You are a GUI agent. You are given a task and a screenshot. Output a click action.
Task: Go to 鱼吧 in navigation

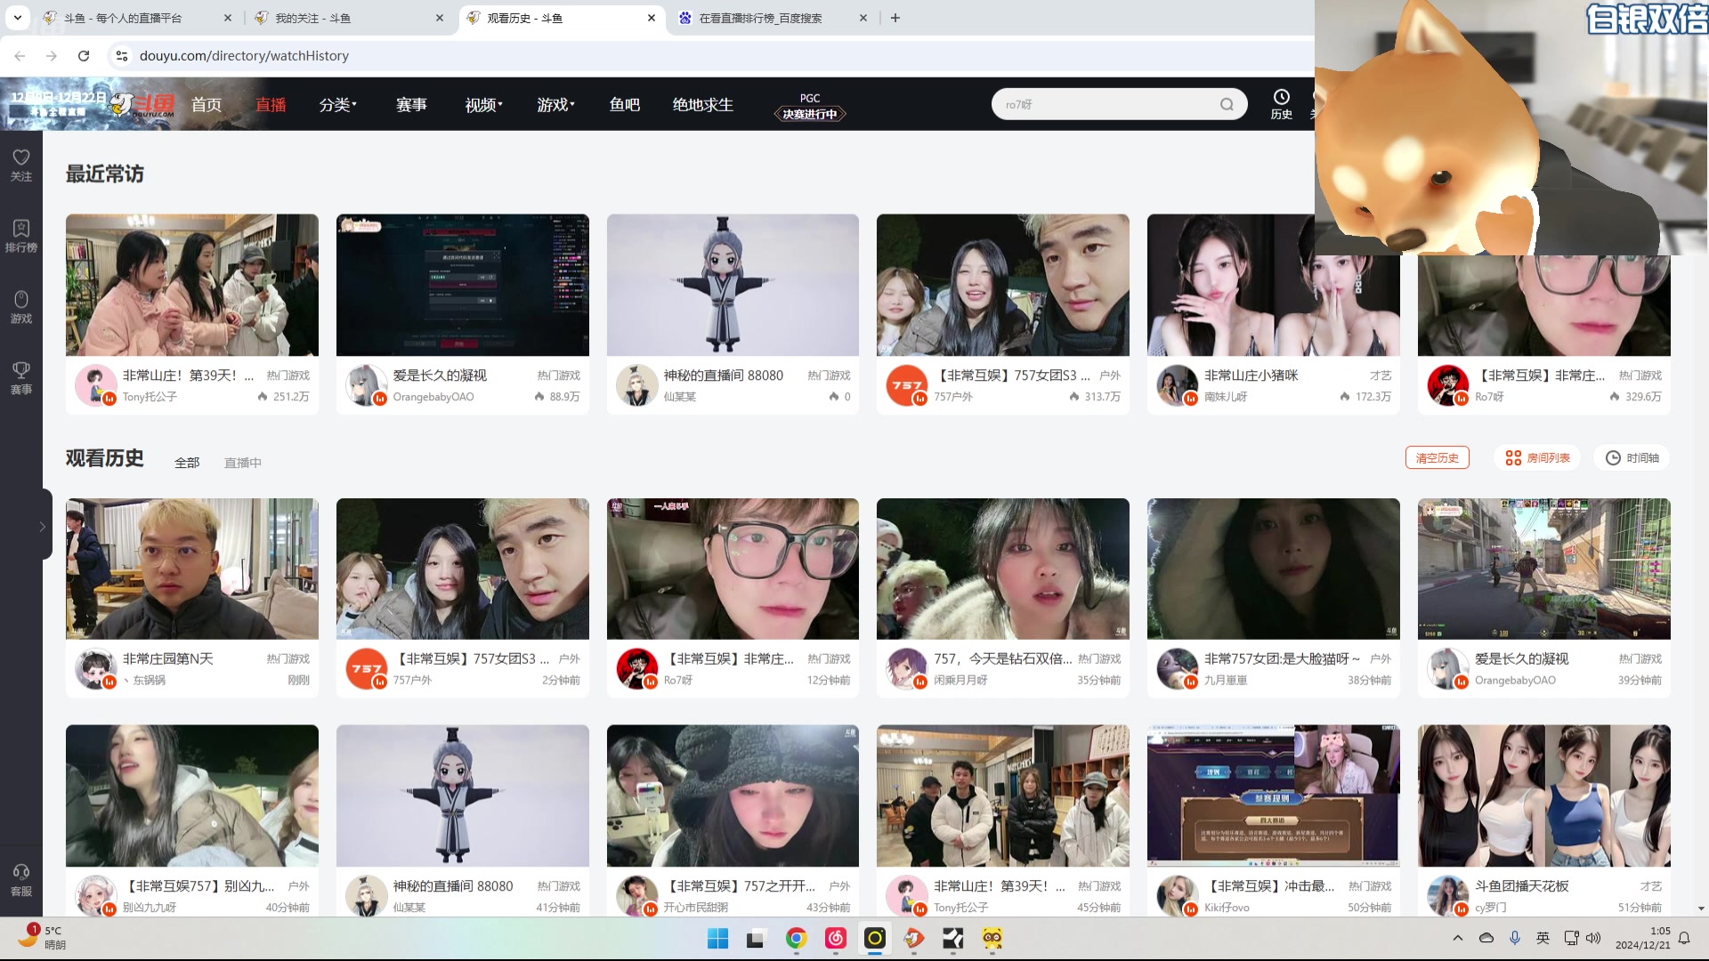[x=625, y=104]
